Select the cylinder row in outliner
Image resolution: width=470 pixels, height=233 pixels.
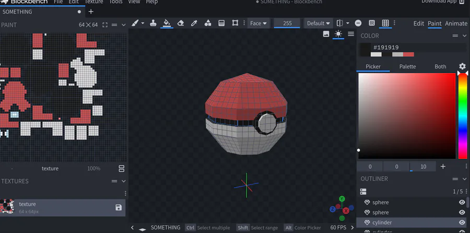412,223
